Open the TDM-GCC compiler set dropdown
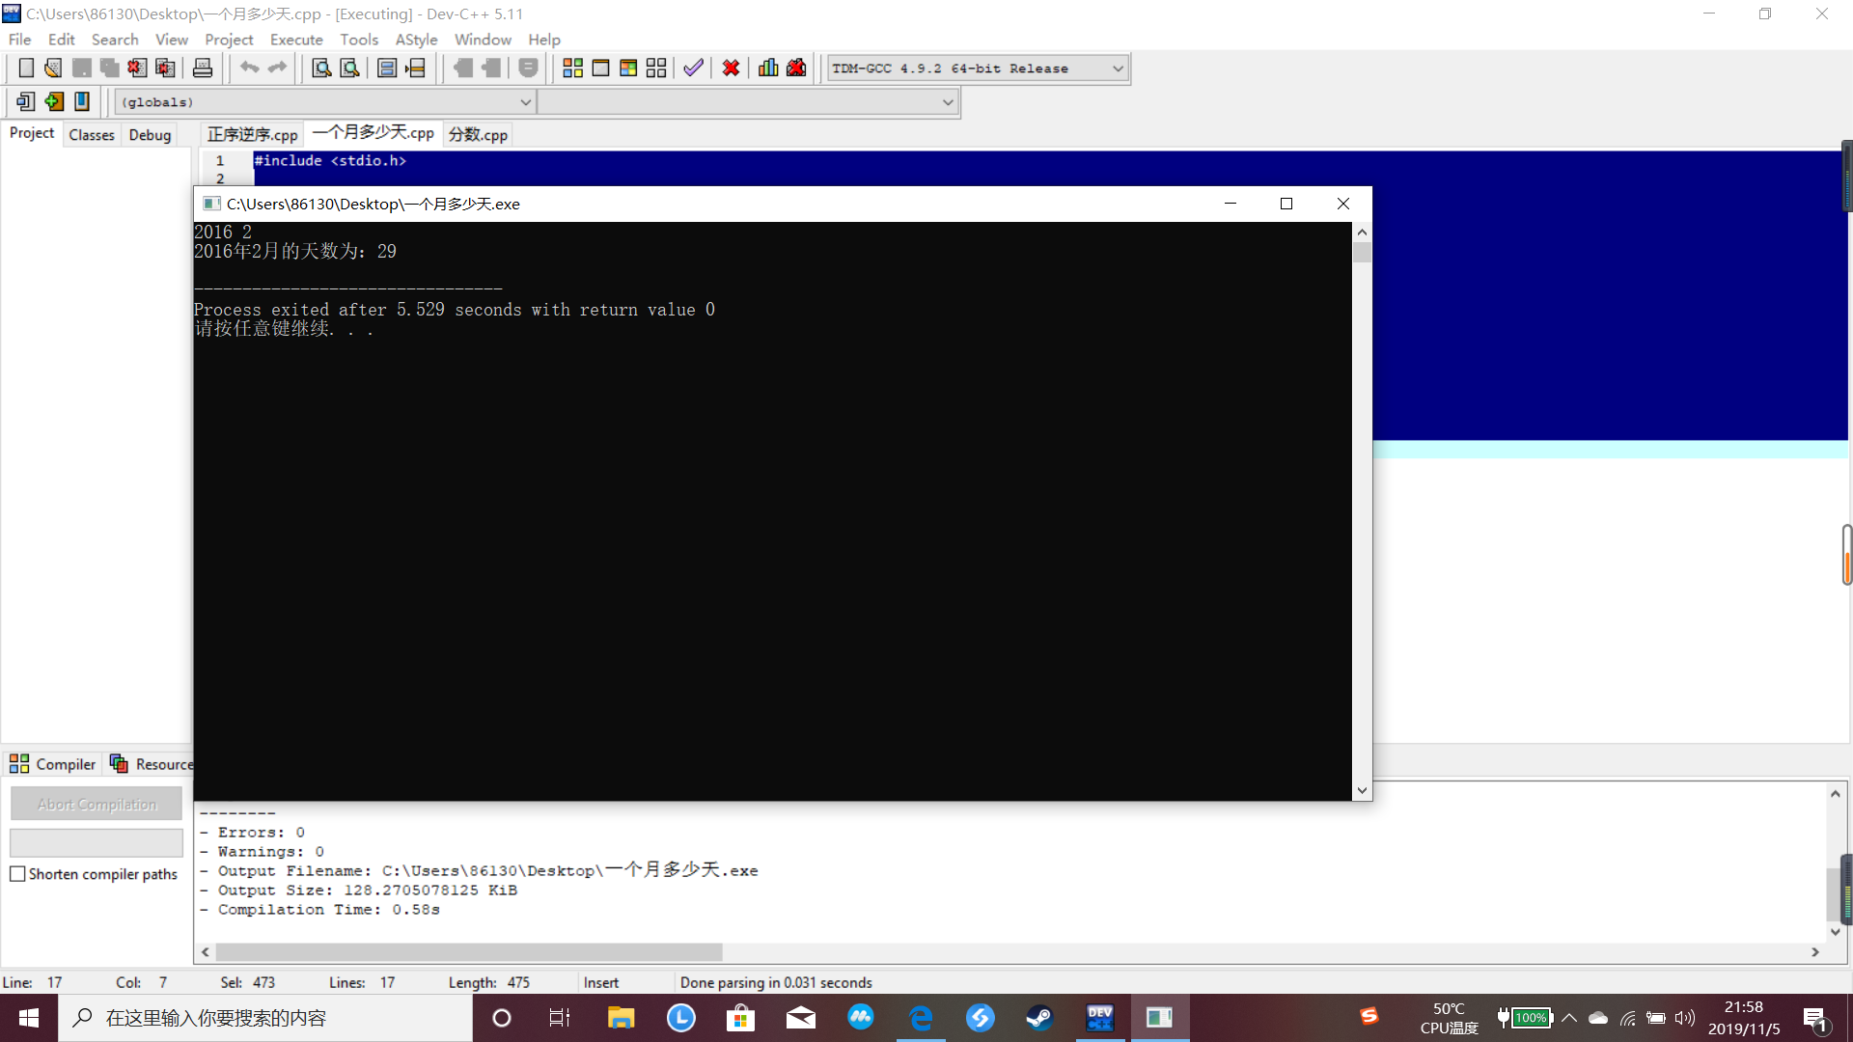 1118,69
